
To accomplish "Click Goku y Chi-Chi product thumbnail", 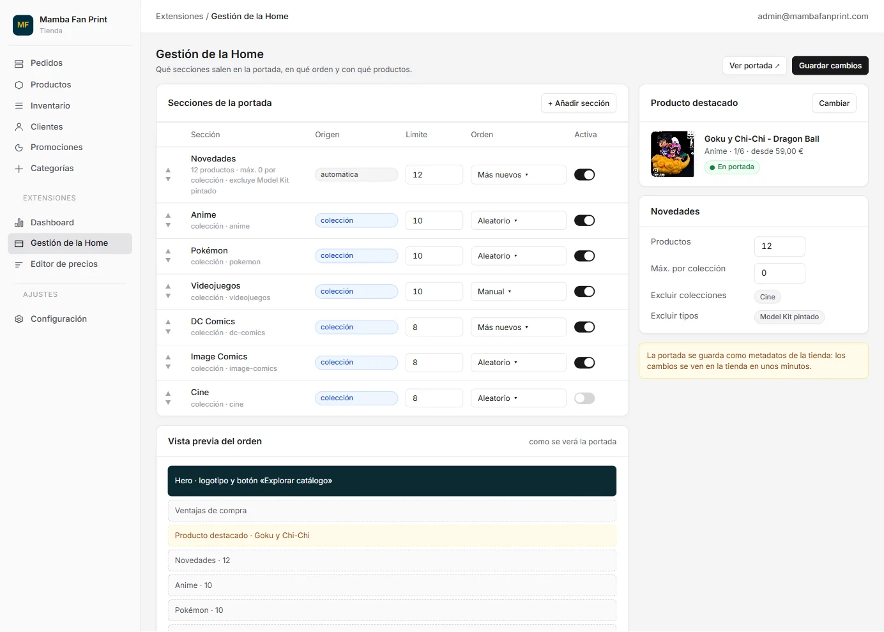I will click(672, 154).
